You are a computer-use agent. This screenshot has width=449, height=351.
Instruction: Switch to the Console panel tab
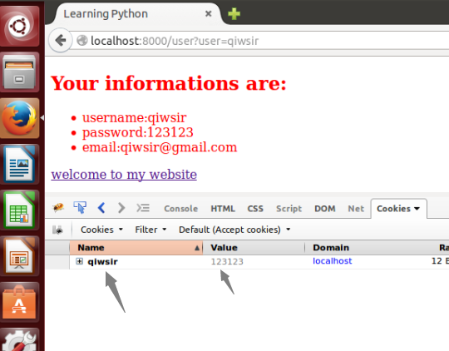point(180,209)
